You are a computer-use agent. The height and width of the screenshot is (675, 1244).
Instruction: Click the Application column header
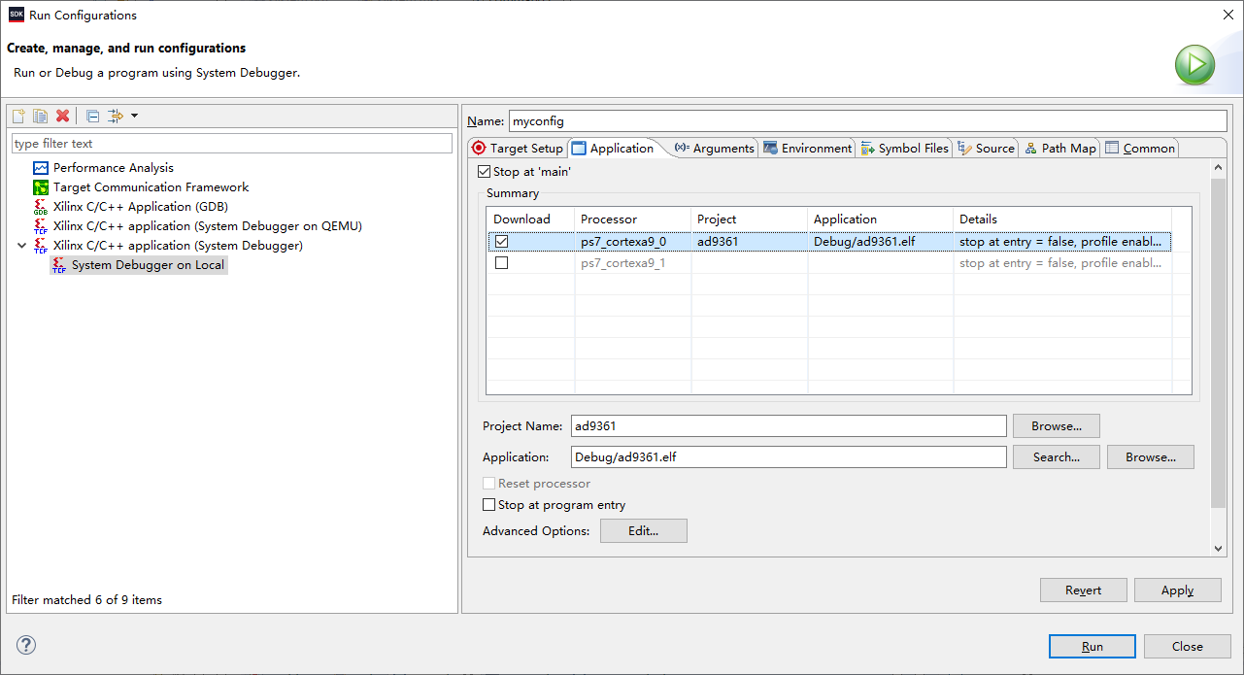pos(881,219)
